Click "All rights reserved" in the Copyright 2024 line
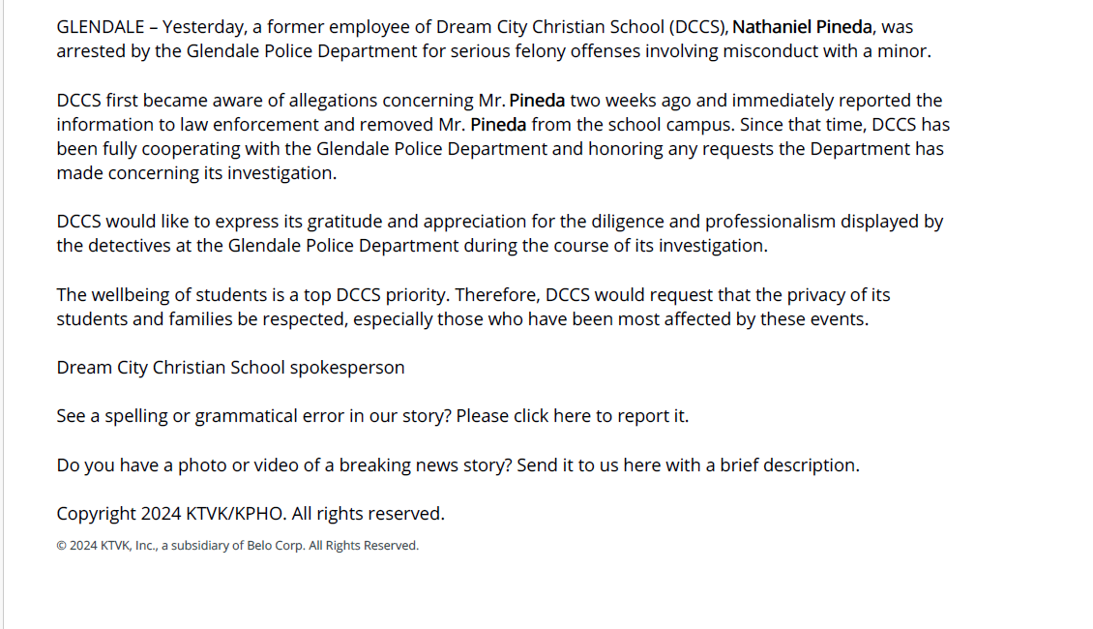1093x629 pixels. 368,514
